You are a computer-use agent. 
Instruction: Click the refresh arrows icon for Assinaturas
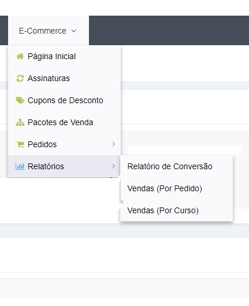point(20,78)
